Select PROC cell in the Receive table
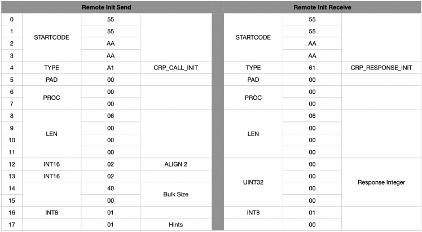This screenshot has width=422, height=232. [253, 98]
